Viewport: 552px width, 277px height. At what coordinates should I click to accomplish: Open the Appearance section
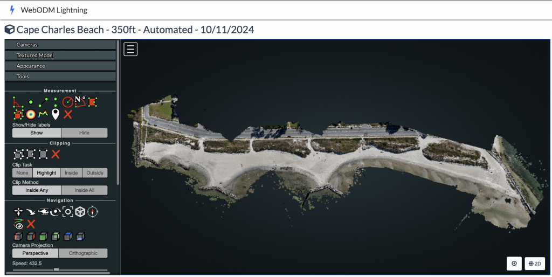click(x=60, y=66)
